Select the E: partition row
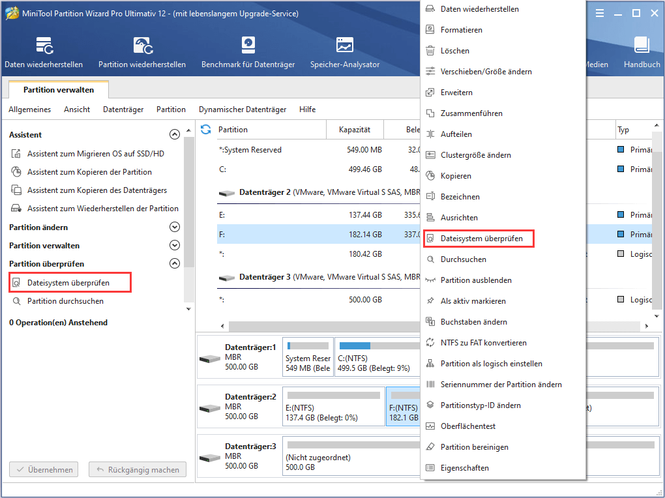This screenshot has height=498, width=665. coord(318,215)
